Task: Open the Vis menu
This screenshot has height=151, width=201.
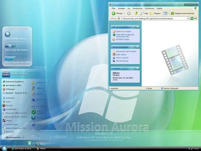Action: (129, 8)
